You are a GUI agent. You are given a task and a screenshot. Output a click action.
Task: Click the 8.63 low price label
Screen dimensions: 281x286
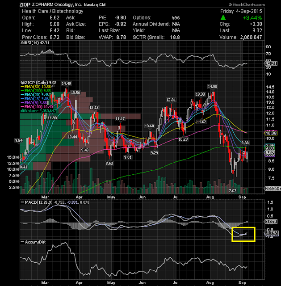[x=109, y=163]
